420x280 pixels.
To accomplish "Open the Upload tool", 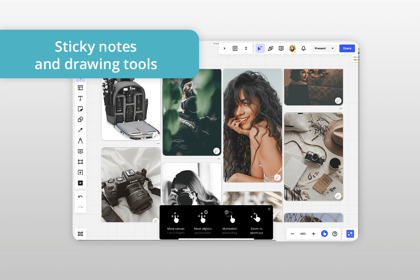I will (x=80, y=172).
